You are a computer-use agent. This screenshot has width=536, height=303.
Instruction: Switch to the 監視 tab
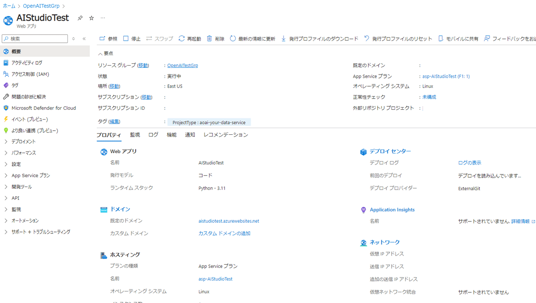(135, 135)
